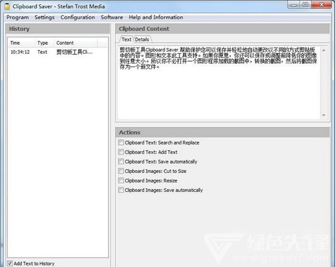335x267 pixels.
Task: Select the Text tab in Clipboard Content
Action: tap(126, 39)
